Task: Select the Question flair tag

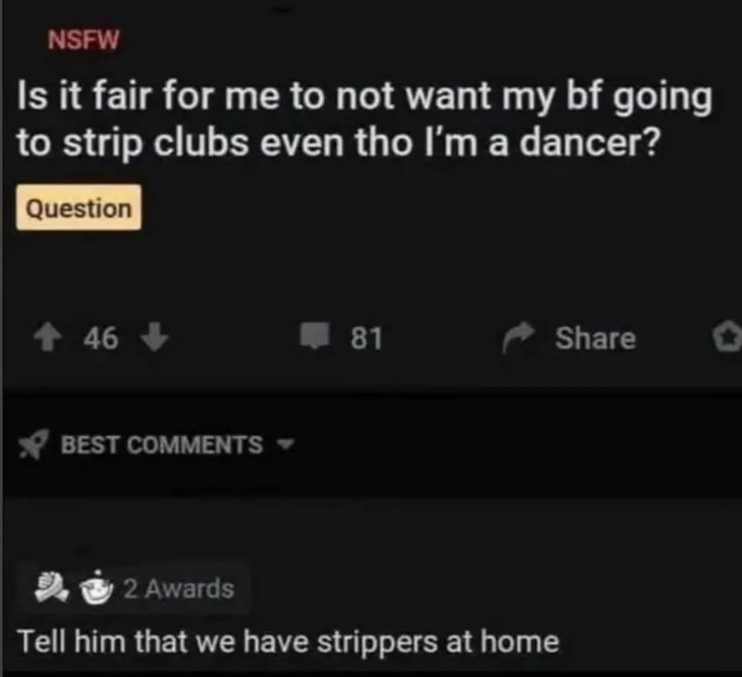Action: click(x=78, y=208)
